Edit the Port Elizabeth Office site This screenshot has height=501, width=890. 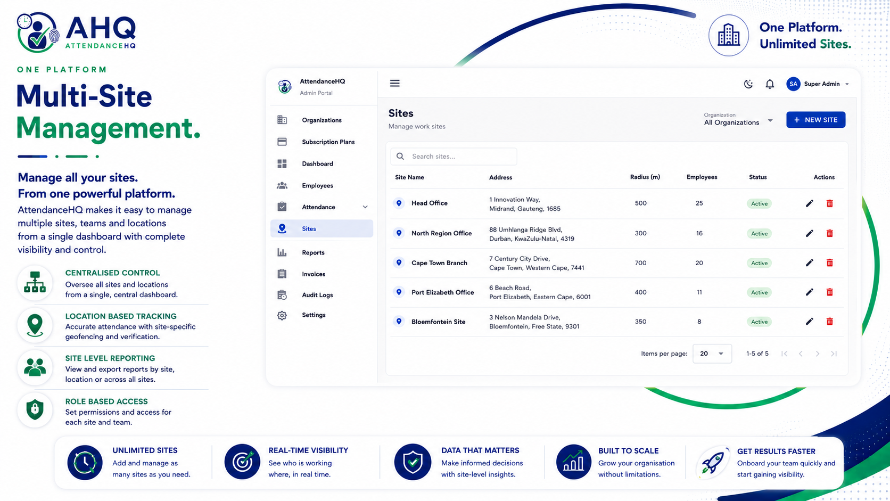(809, 292)
